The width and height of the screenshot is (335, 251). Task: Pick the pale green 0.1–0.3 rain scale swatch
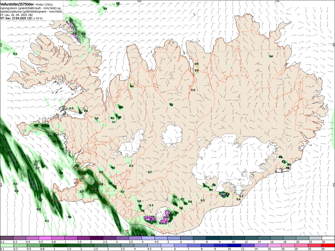click(7, 245)
